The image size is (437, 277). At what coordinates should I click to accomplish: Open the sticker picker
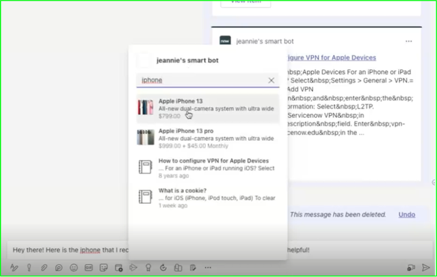point(104,267)
